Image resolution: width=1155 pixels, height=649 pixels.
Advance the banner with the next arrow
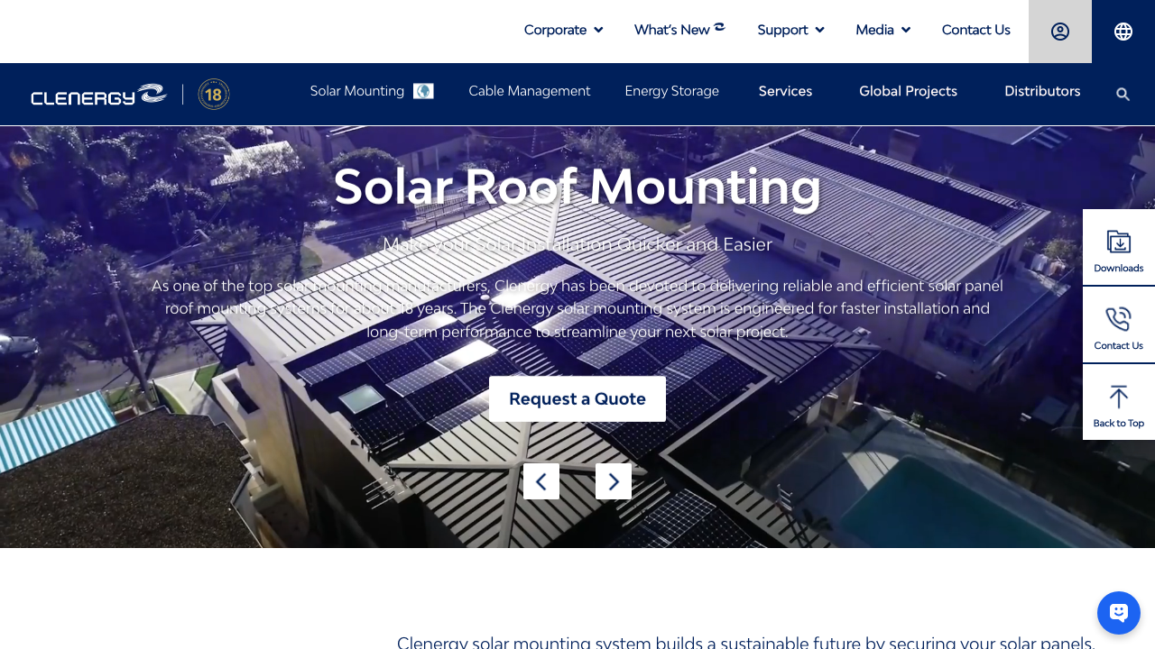click(614, 481)
